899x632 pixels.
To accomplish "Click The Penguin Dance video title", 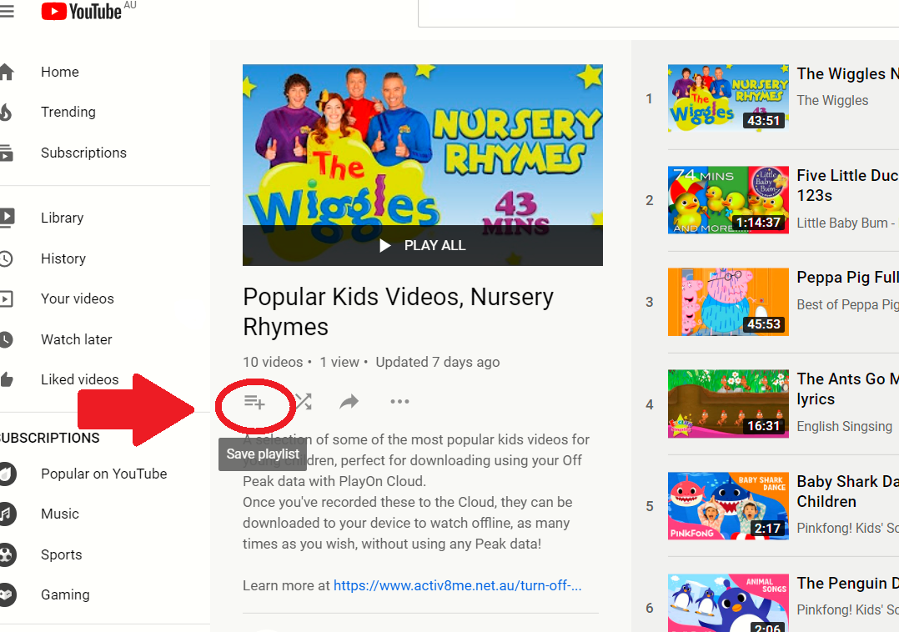I will (x=847, y=584).
